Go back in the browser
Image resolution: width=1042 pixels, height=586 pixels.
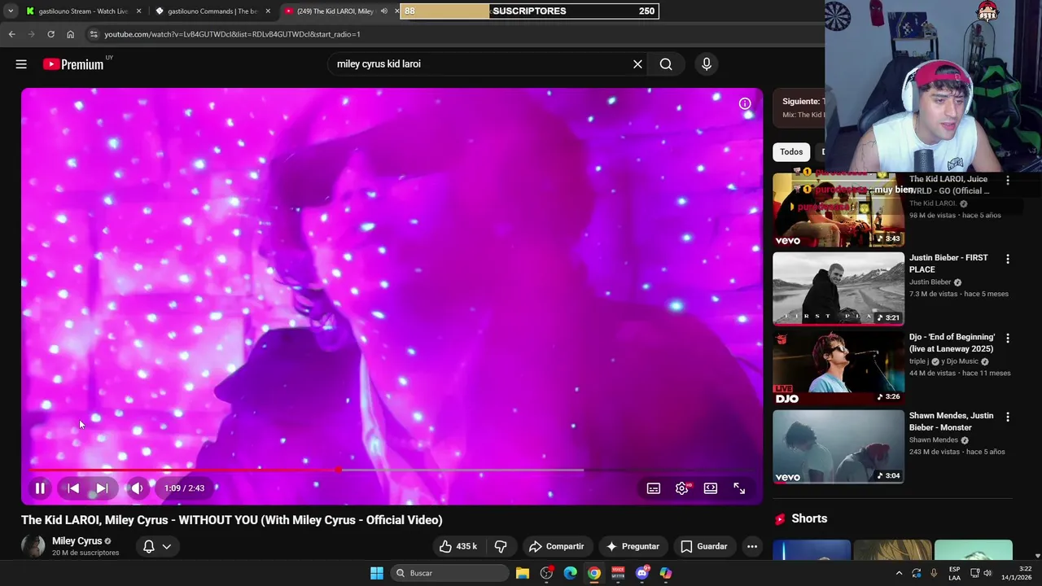11,34
